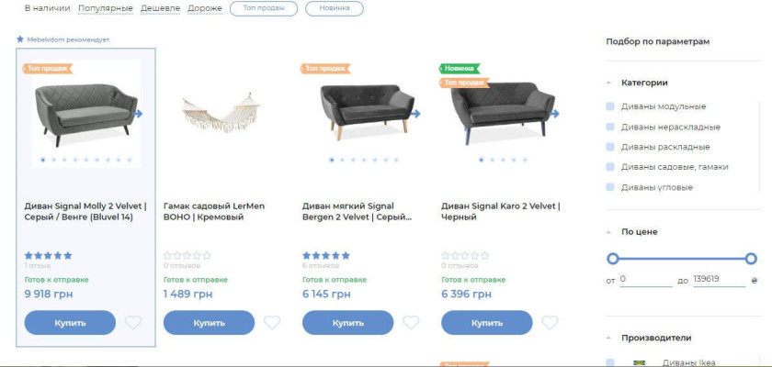Enable the Диваны нераскладные checkbox
Screen dimensions: 772x367
[x=610, y=127]
